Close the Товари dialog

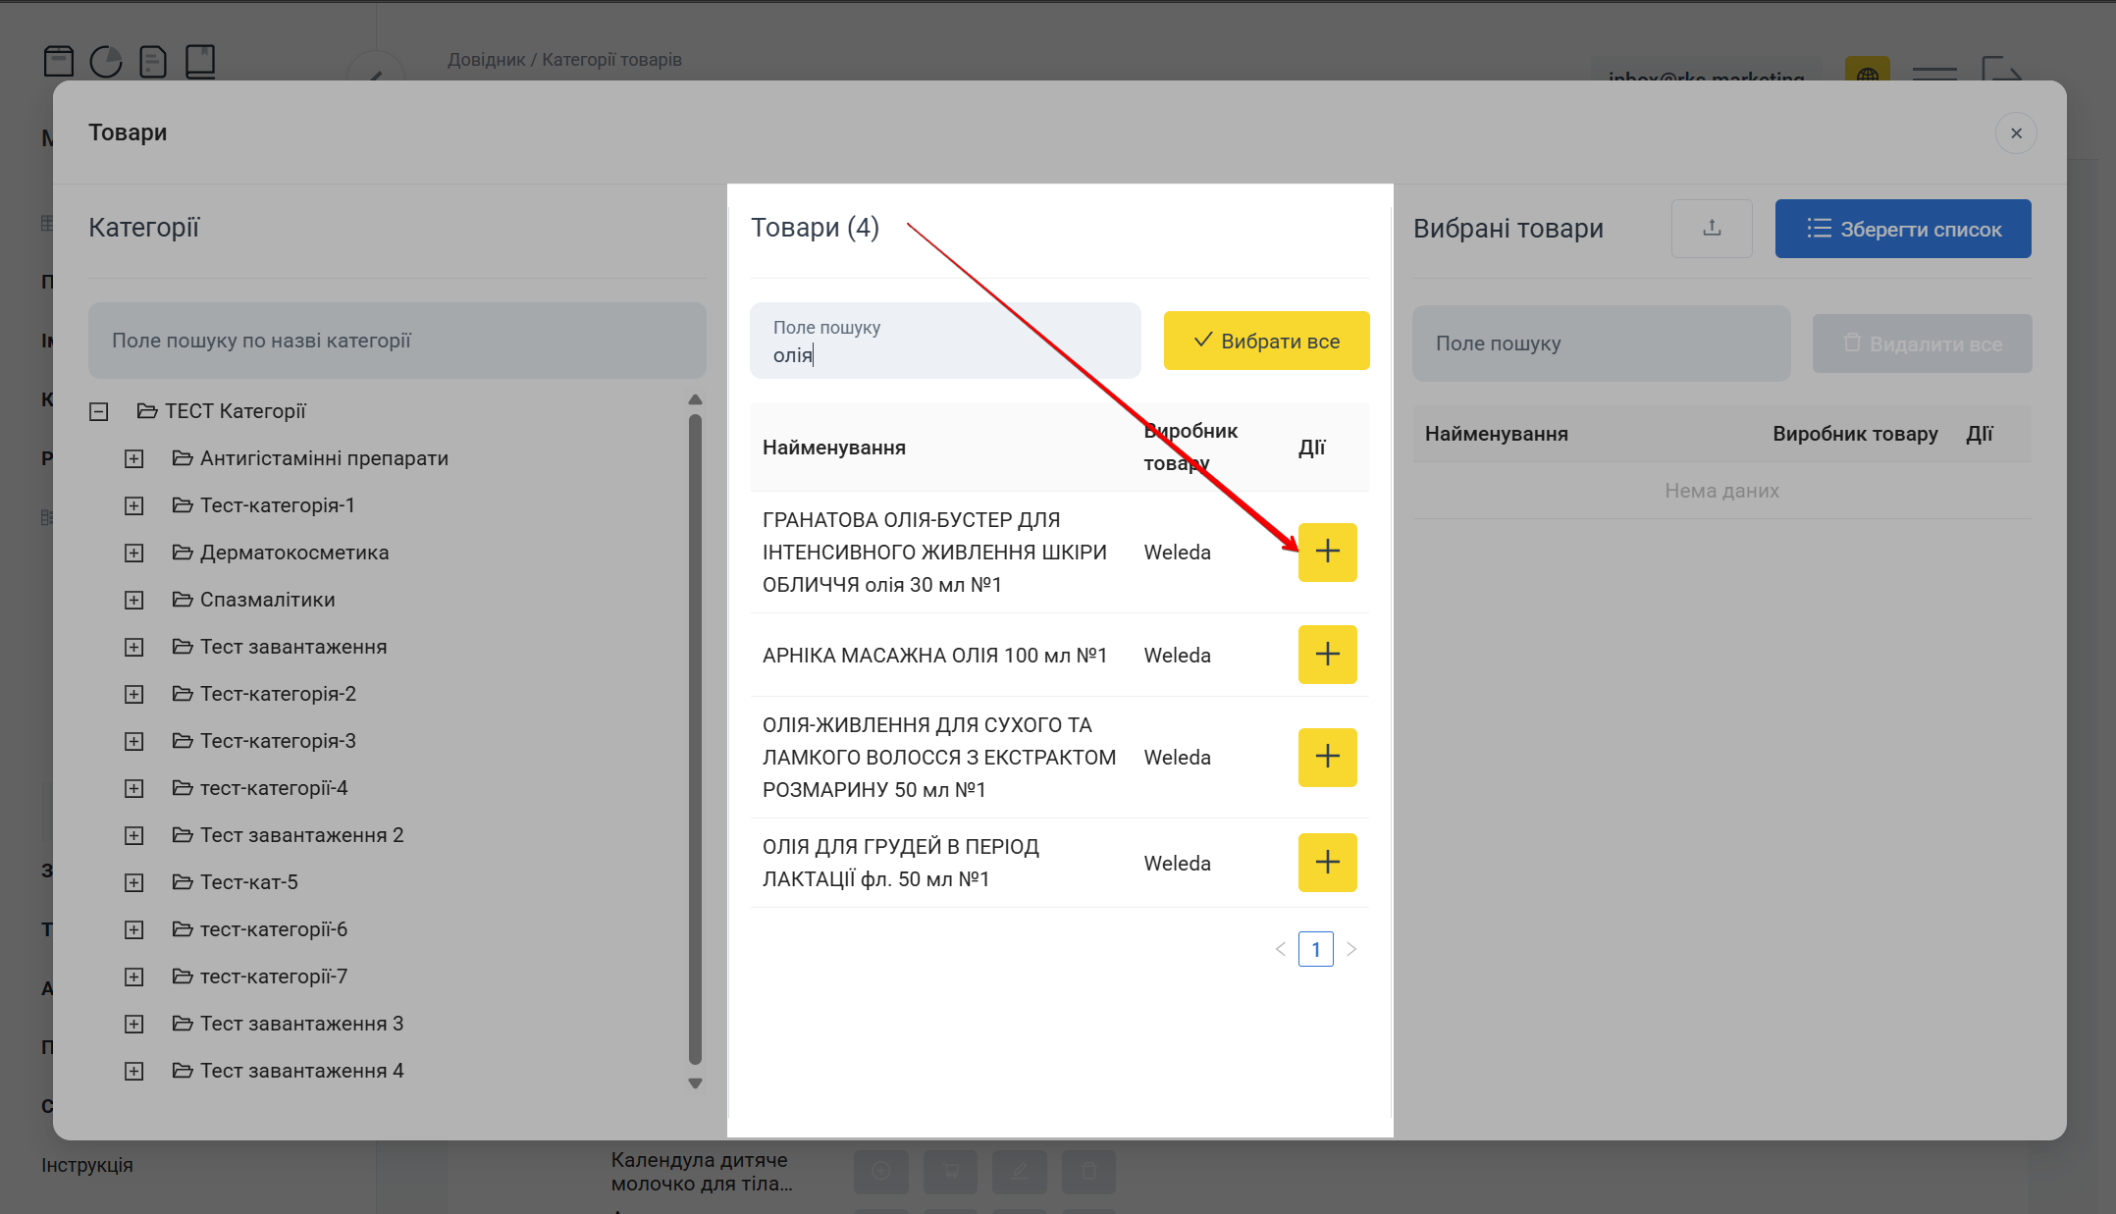tap(2016, 133)
